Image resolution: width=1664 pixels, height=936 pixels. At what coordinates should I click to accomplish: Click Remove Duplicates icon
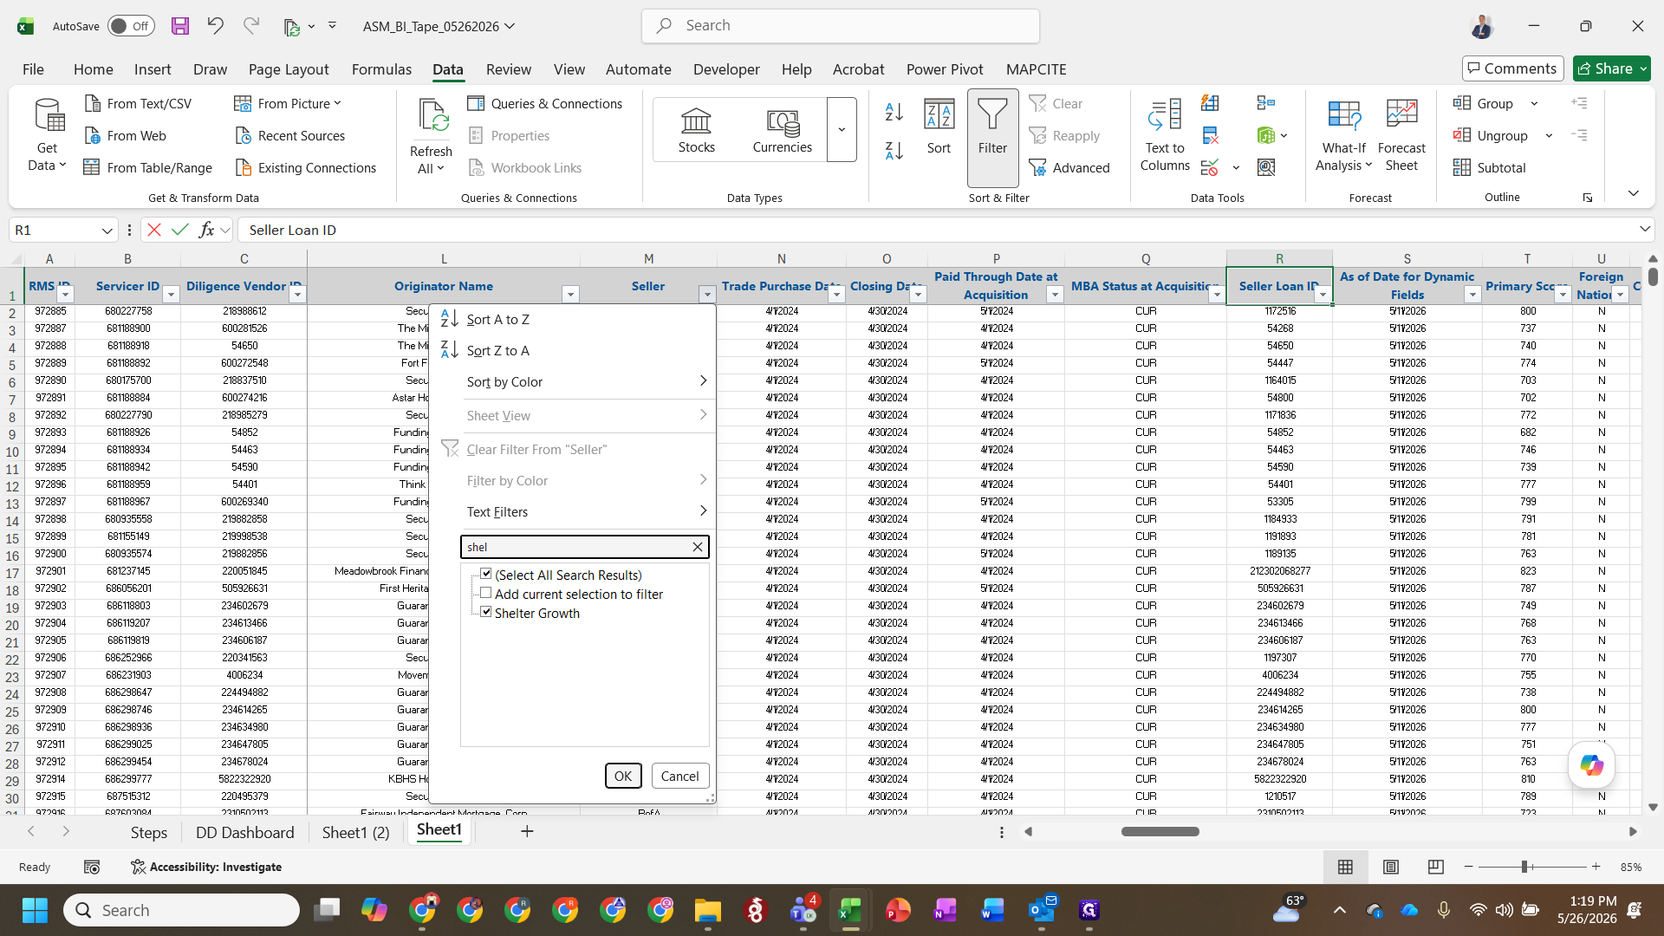point(1210,135)
